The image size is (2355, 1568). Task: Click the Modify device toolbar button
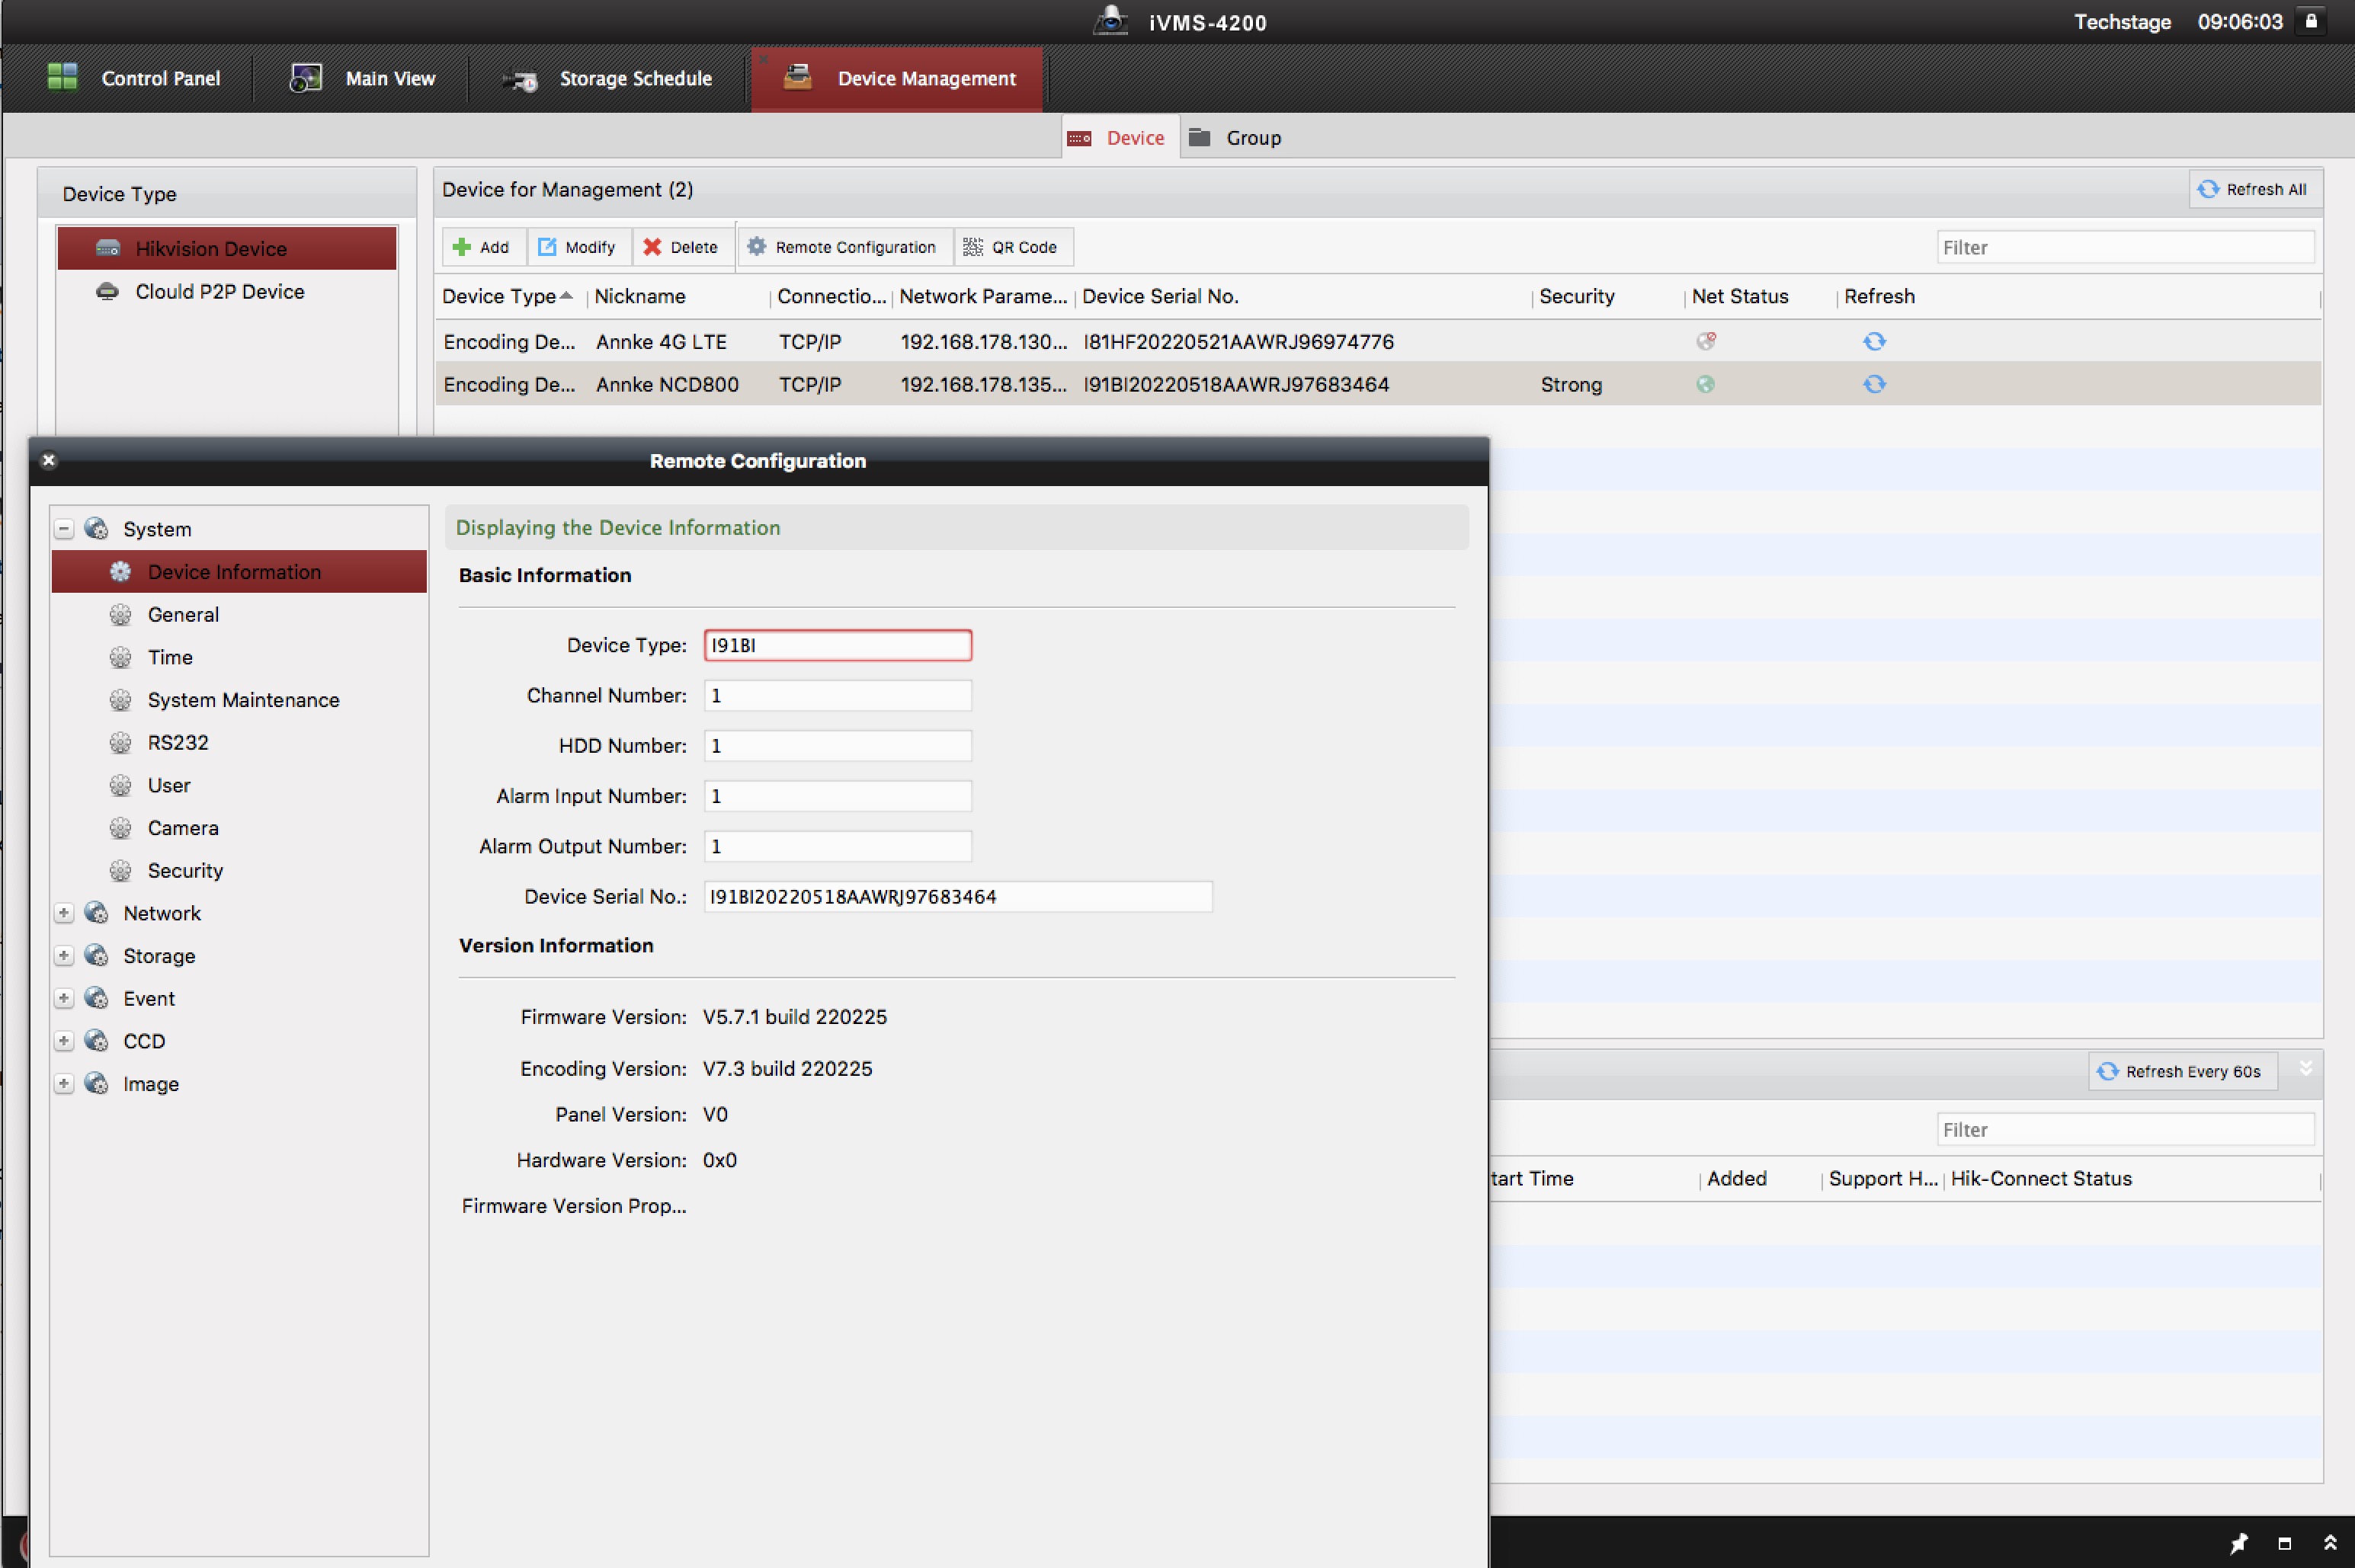(x=577, y=247)
